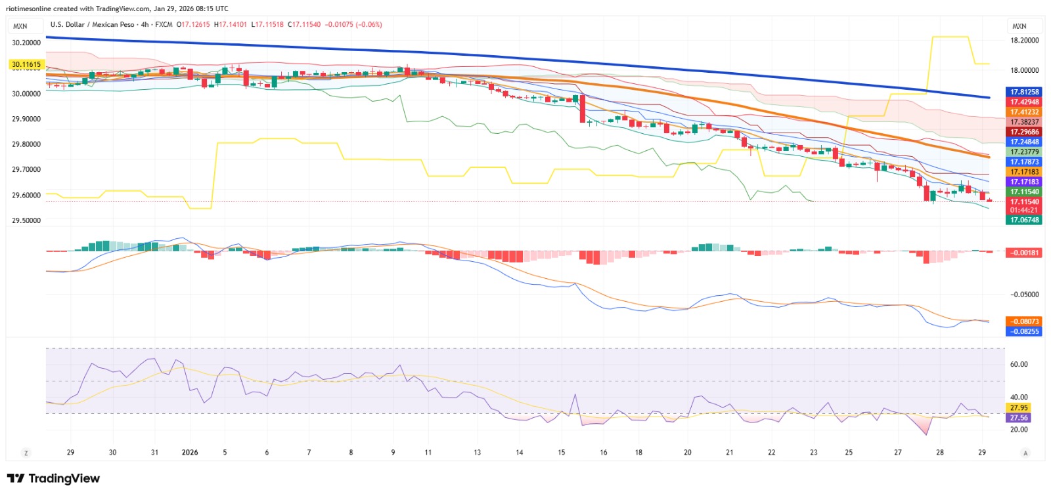Click the orange -0.08073 MACD signal label
Image resolution: width=1051 pixels, height=496 pixels.
[1024, 321]
